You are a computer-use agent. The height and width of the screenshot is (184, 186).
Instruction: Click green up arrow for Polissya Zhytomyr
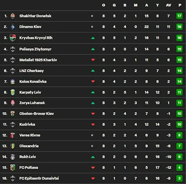pos(93,49)
